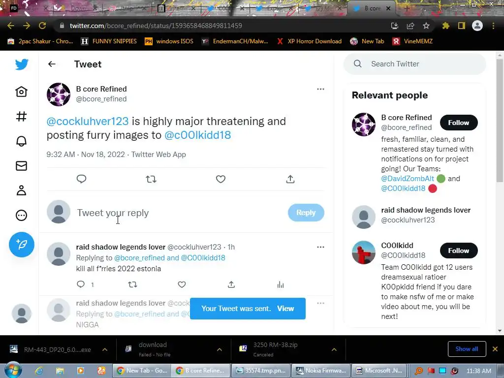Viewport: 504px width, 378px height.
Task: Open More circle-dots menu in sidebar
Action: (22, 216)
